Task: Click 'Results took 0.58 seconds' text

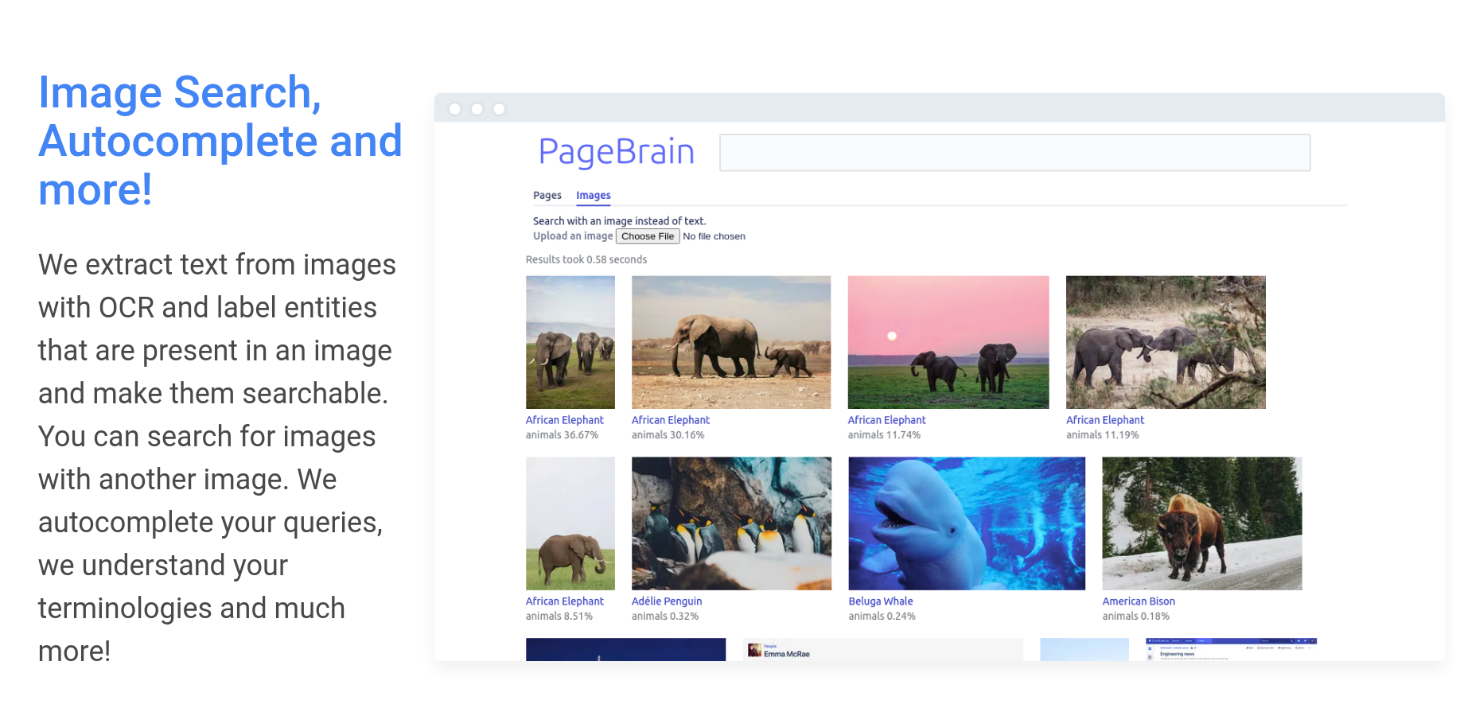Action: (586, 259)
